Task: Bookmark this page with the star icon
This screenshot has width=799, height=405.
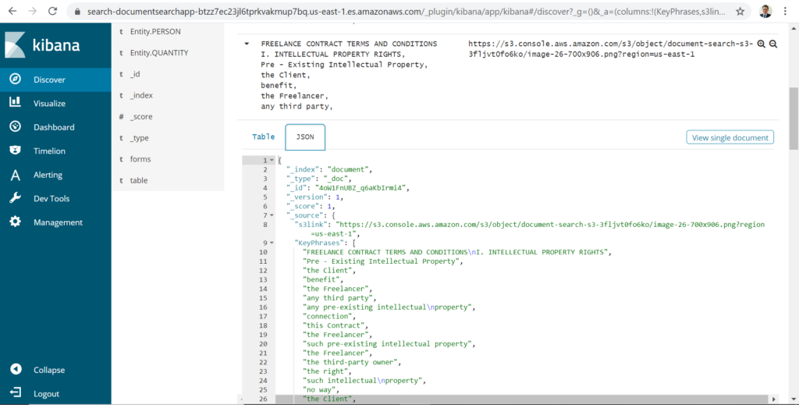Action: click(740, 12)
